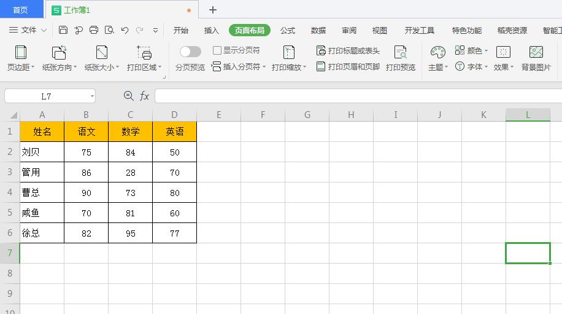The height and width of the screenshot is (314, 562).
Task: Select row 7 header
Action: click(10, 253)
